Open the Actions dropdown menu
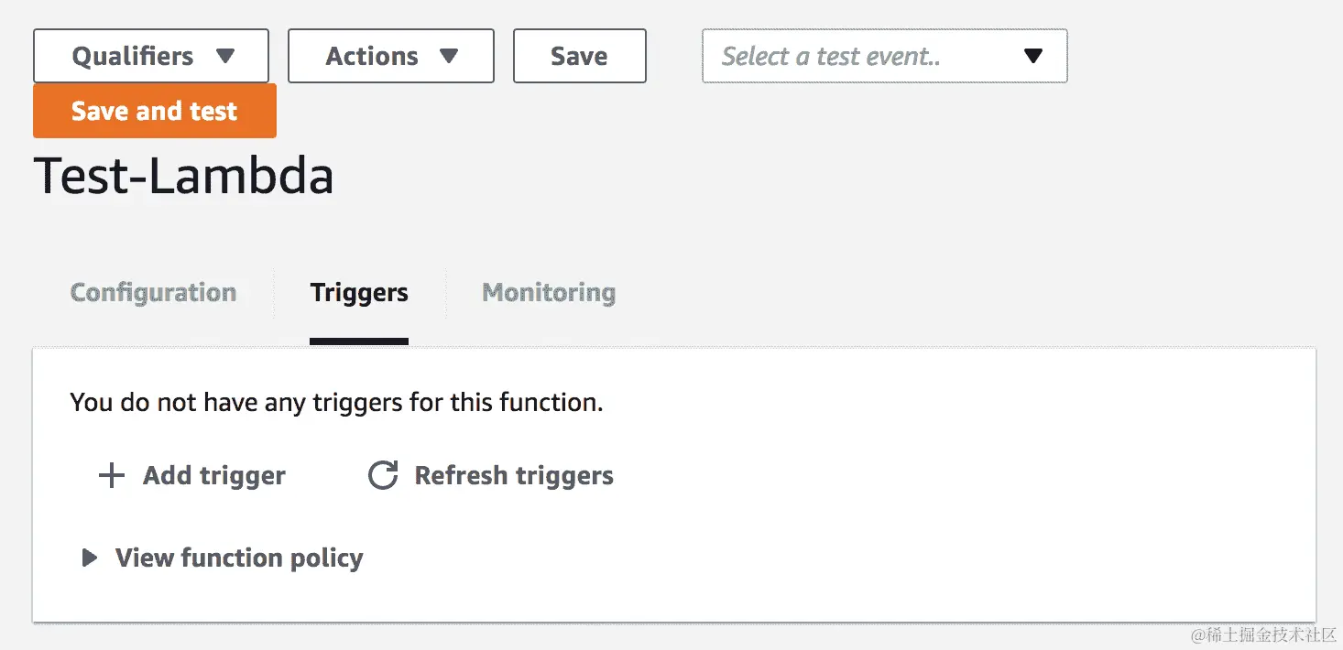This screenshot has width=1343, height=650. click(x=390, y=56)
